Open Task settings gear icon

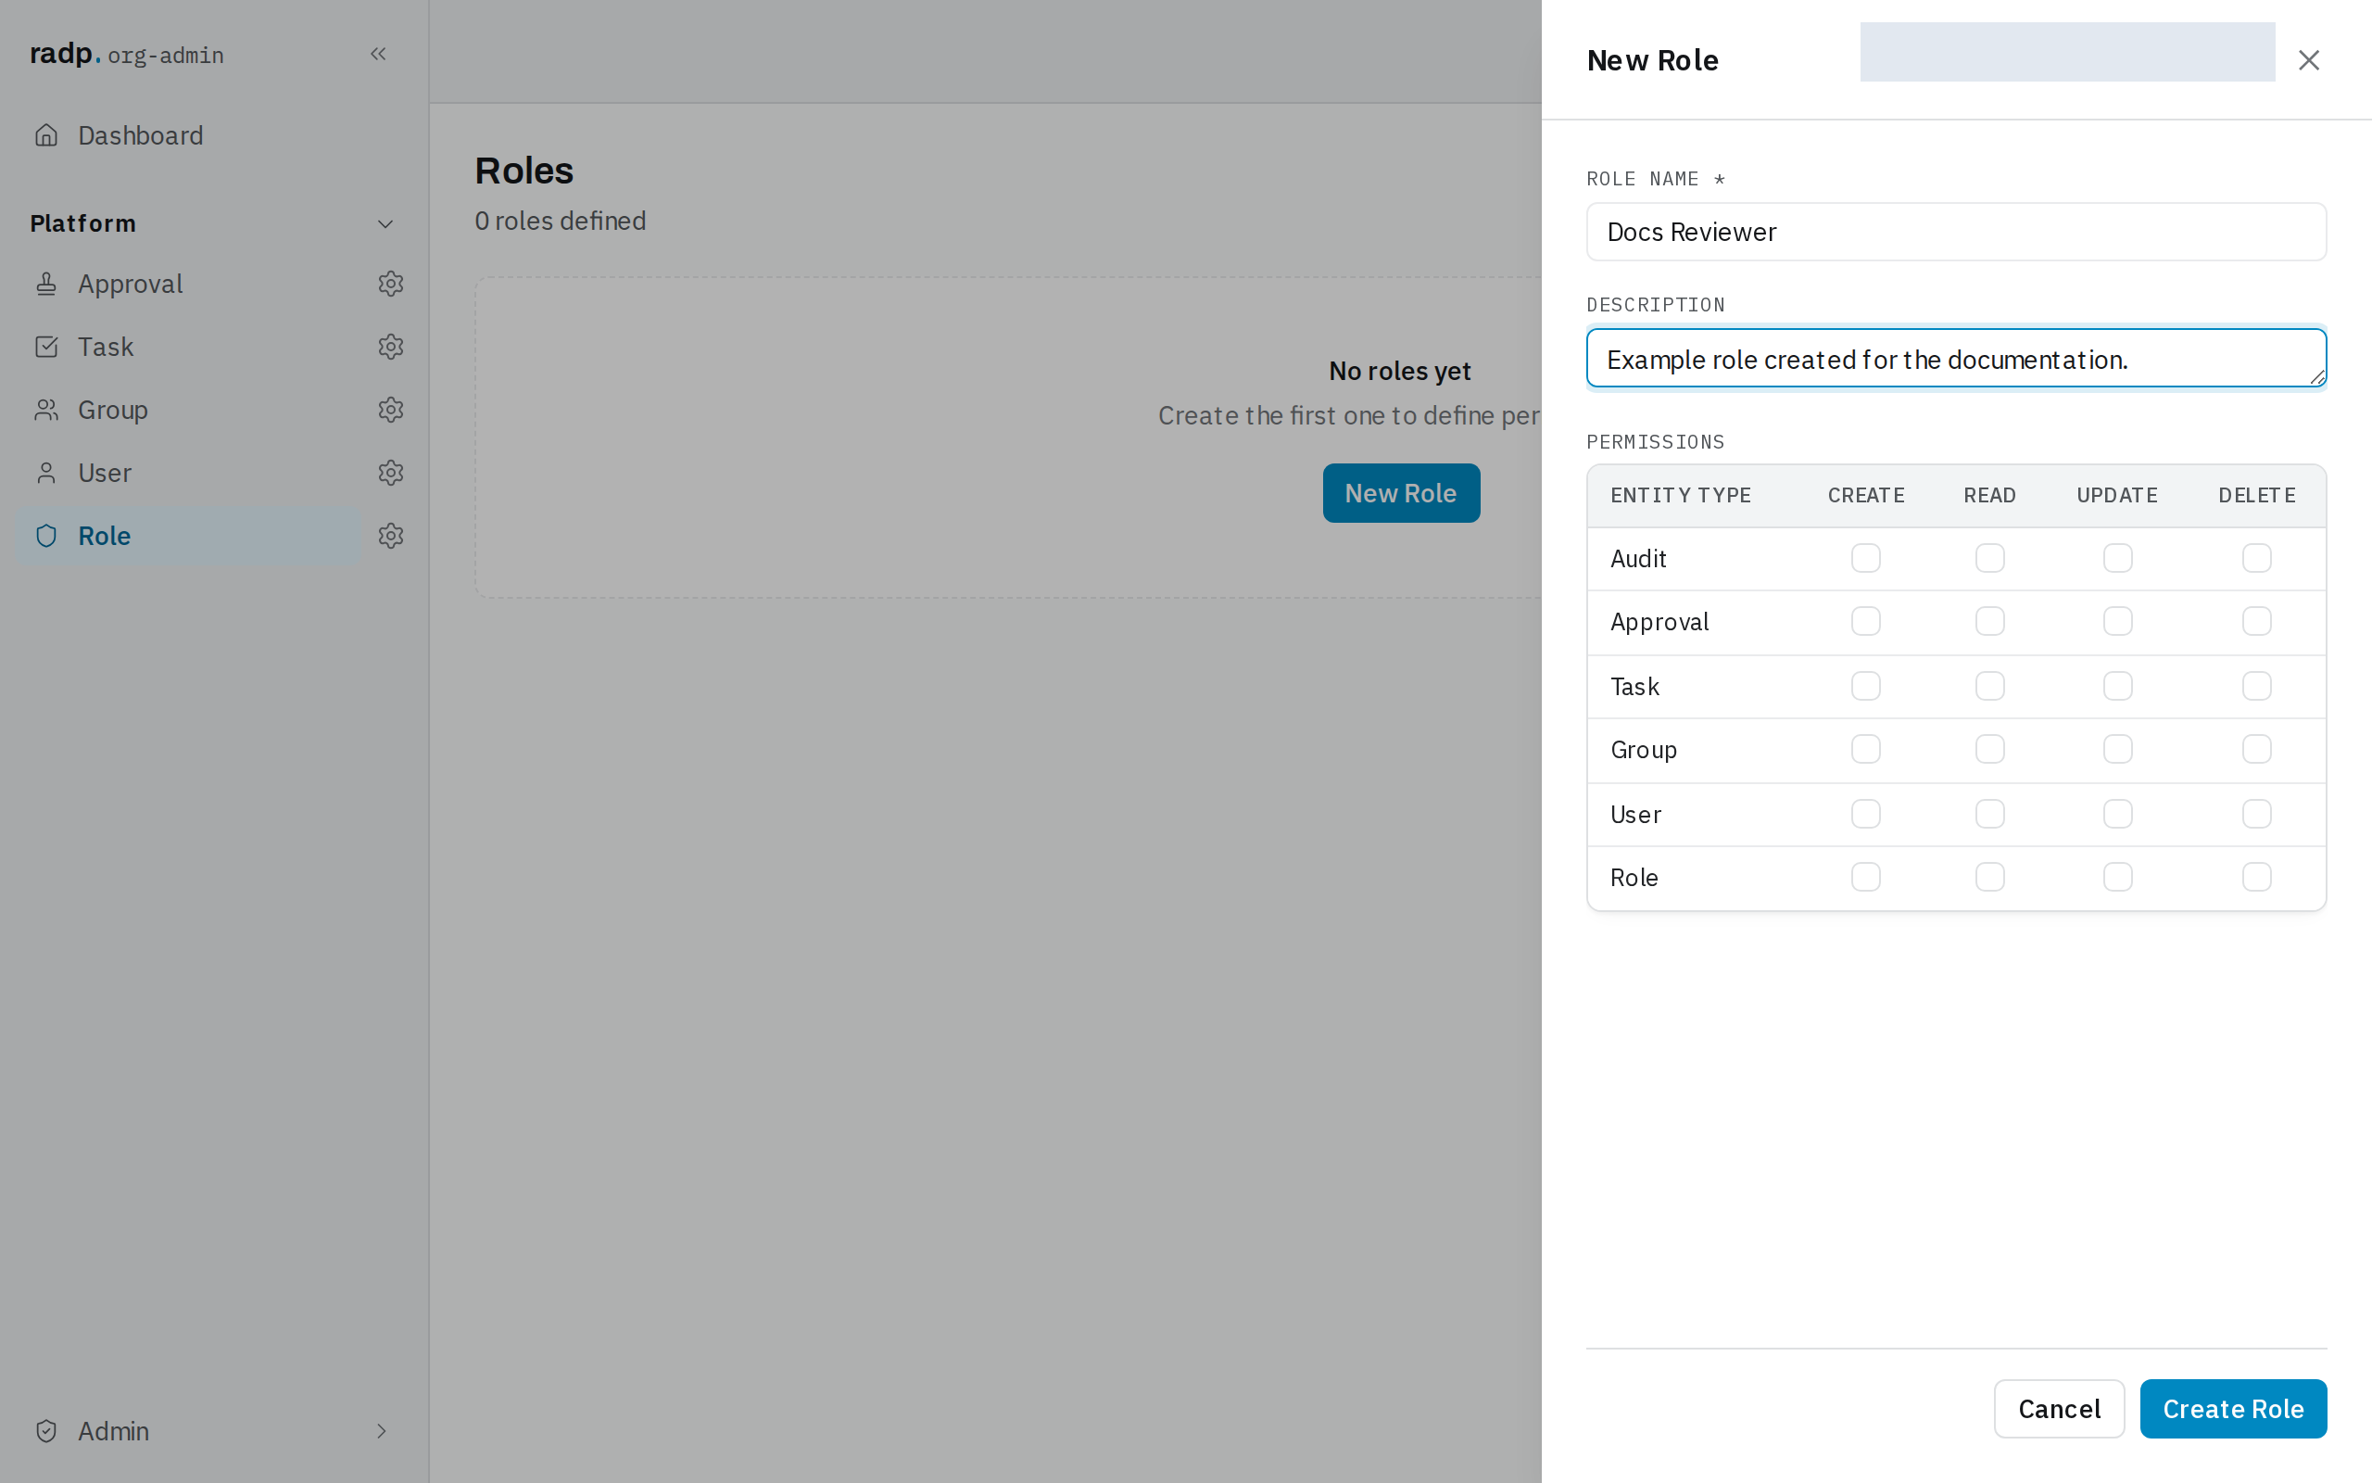pyautogui.click(x=391, y=347)
